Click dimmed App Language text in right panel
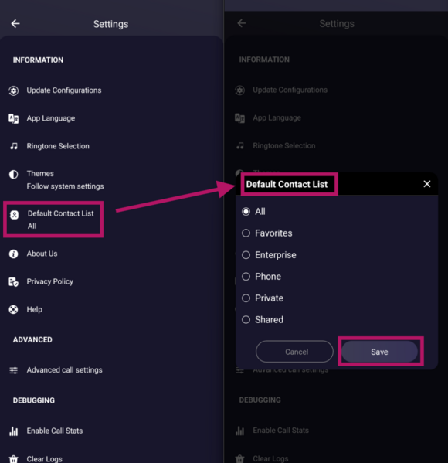Screen dimensions: 448x463 [277, 117]
